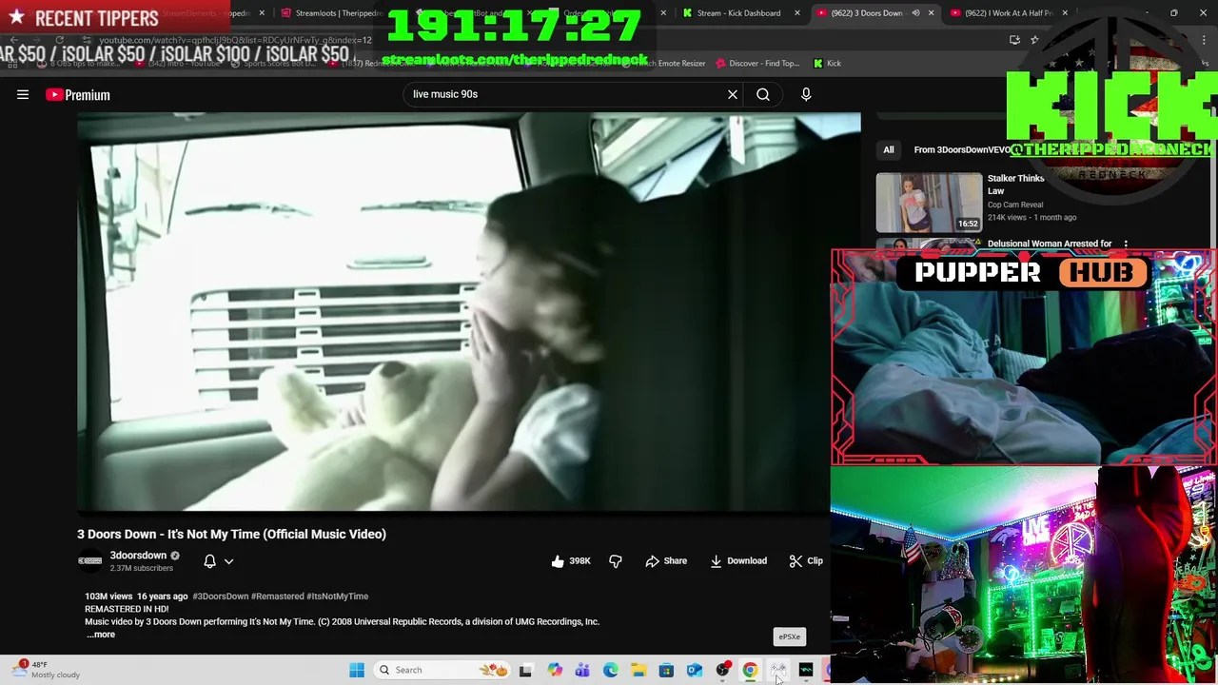The height and width of the screenshot is (685, 1218).
Task: Launch Copilot from the taskbar
Action: [x=555, y=670]
